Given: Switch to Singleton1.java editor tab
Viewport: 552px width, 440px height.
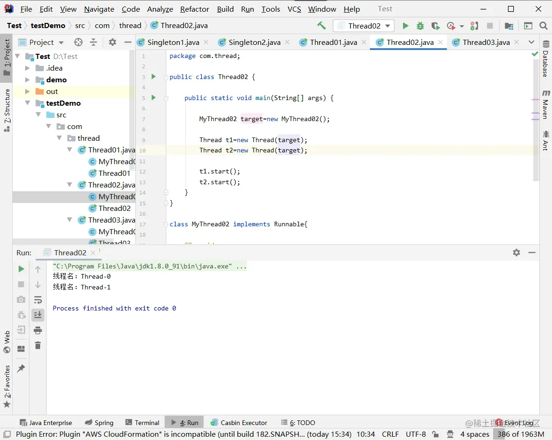Looking at the screenshot, I should tap(173, 42).
